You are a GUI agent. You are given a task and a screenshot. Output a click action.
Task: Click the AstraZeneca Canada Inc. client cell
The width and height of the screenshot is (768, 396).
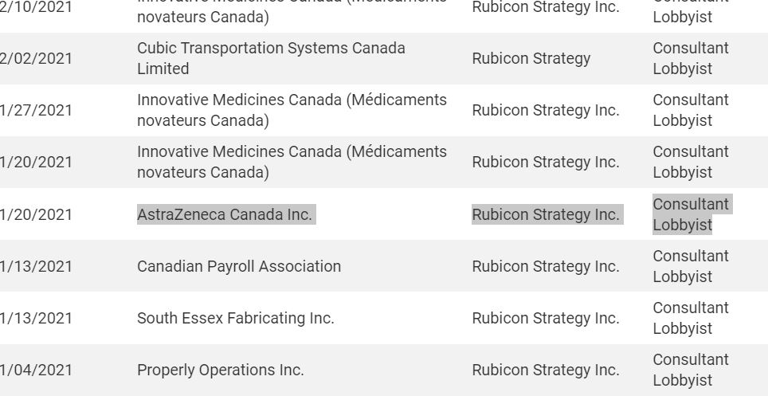click(225, 214)
